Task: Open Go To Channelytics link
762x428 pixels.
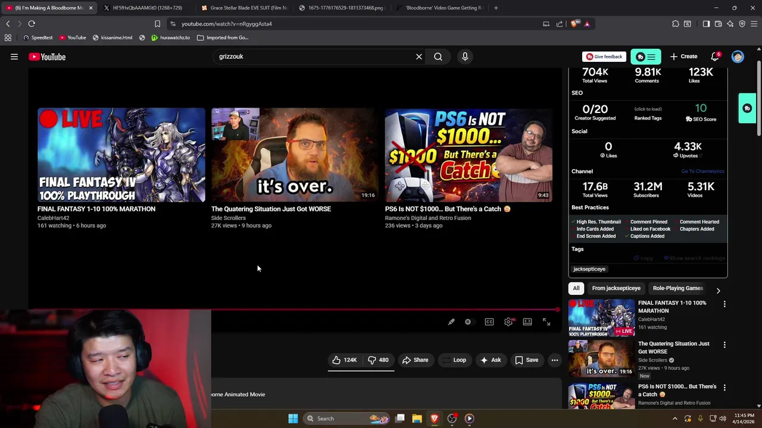Action: point(702,171)
